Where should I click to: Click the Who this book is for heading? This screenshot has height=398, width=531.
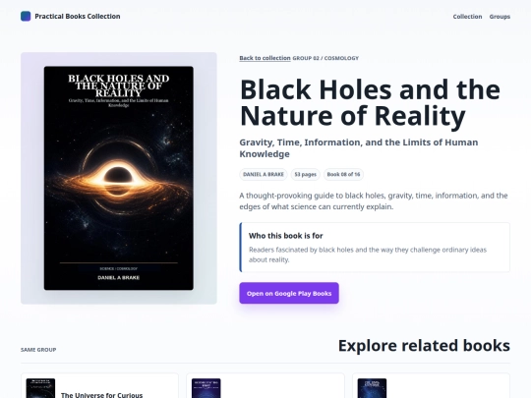click(x=285, y=236)
